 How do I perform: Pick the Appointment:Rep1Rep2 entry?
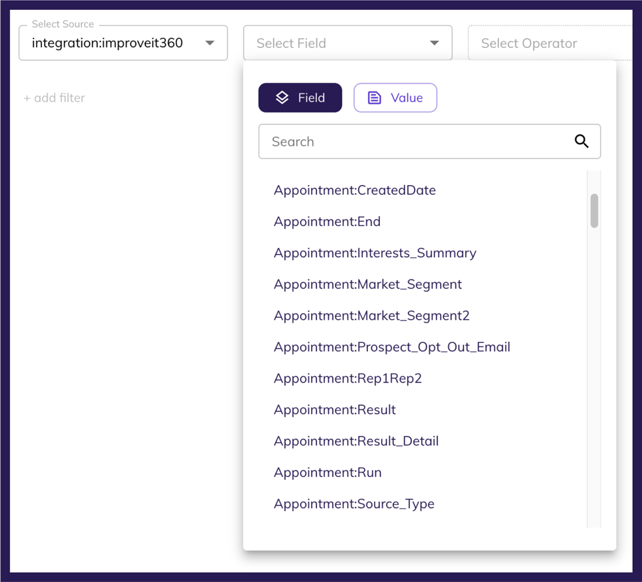coord(347,378)
